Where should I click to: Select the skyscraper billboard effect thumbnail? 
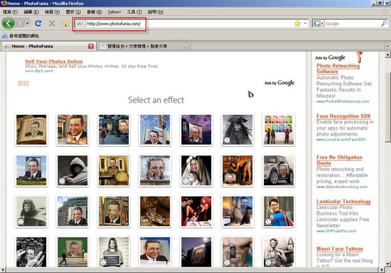point(155,130)
